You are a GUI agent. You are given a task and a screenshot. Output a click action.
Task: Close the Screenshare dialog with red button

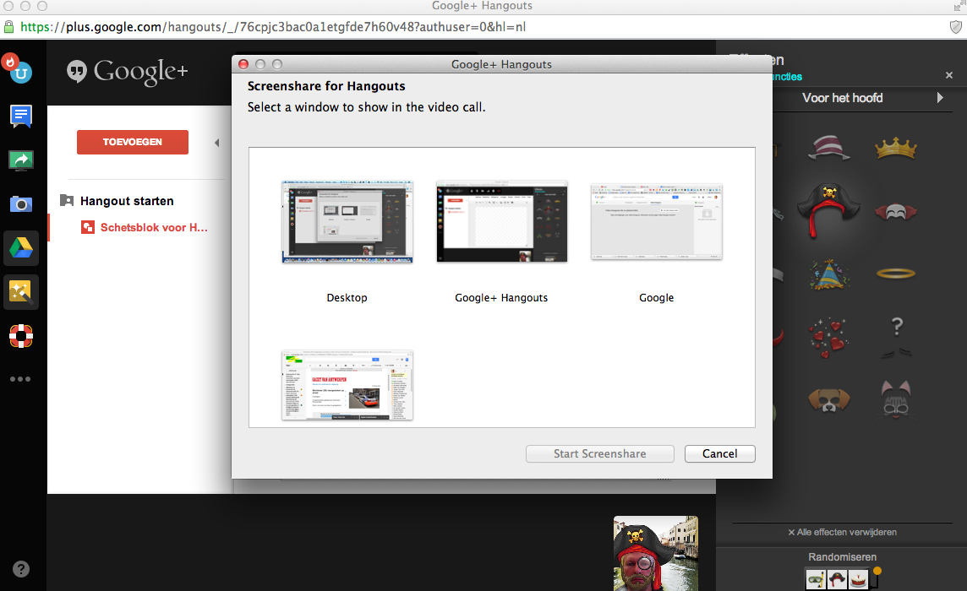[x=243, y=64]
